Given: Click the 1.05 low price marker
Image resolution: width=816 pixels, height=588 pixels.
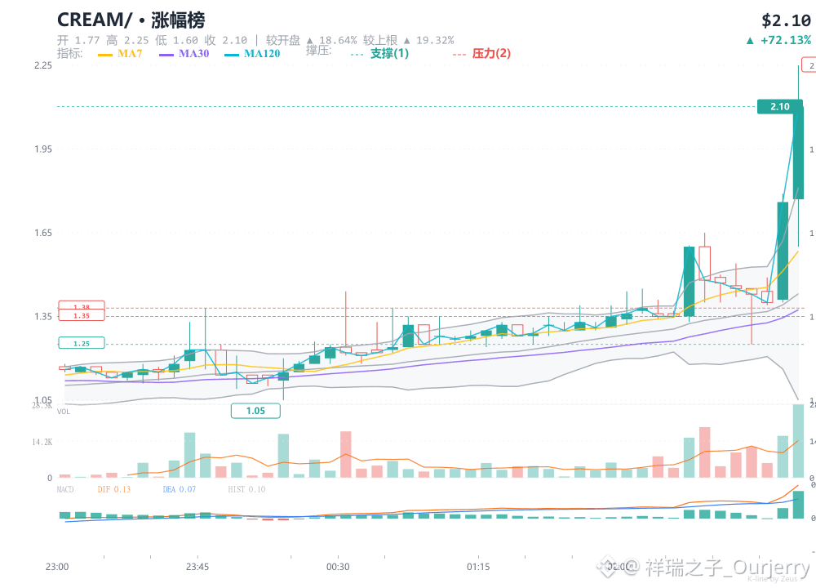Looking at the screenshot, I should tap(255, 411).
